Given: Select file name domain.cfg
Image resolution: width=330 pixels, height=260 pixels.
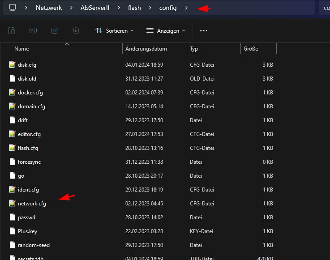Looking at the screenshot, I should tap(31, 107).
